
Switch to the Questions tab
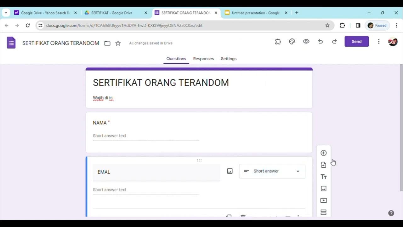click(176, 59)
